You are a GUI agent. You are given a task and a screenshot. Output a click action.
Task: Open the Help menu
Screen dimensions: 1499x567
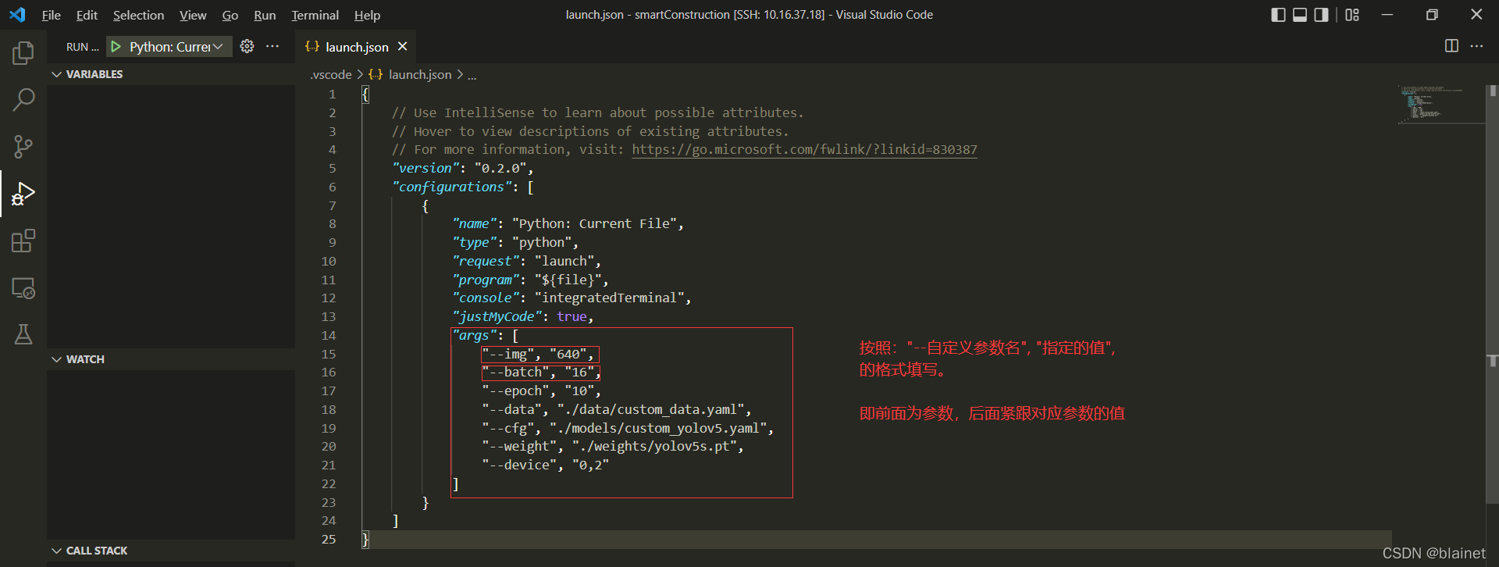(x=367, y=15)
